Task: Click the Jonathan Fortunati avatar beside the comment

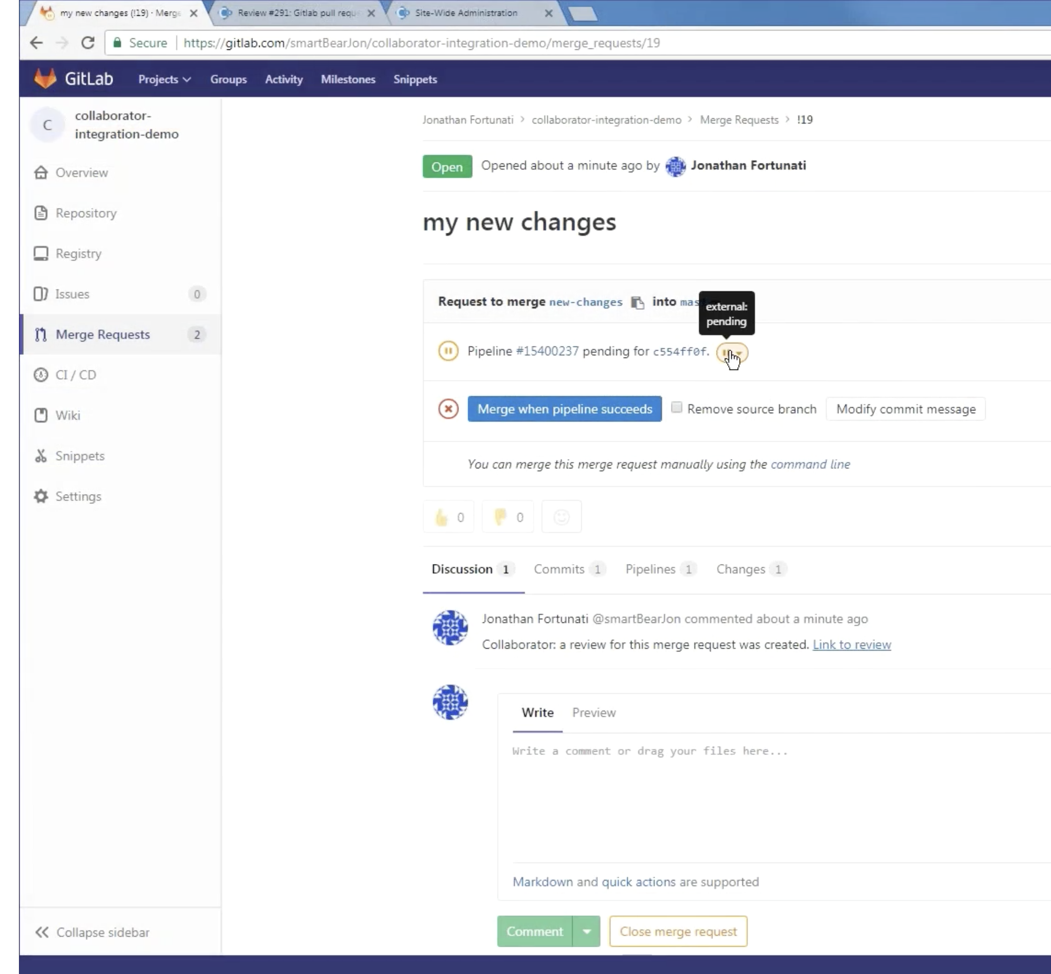Action: (450, 628)
